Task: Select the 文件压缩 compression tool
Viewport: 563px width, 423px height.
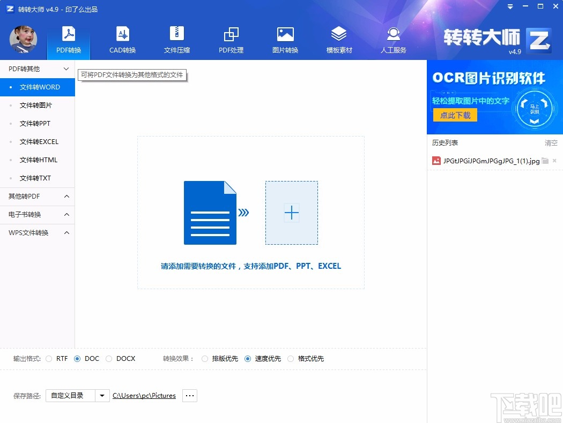Action: (x=177, y=39)
